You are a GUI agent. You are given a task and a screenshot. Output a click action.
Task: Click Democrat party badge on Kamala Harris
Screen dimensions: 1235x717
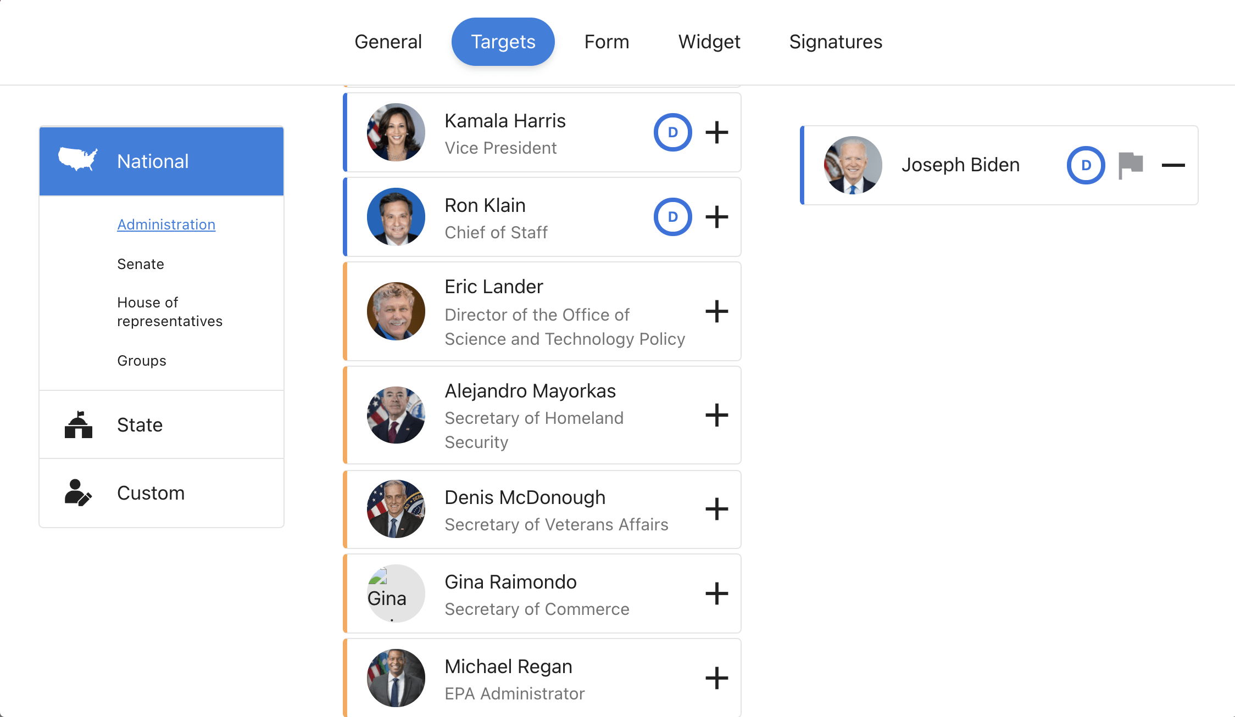tap(672, 132)
